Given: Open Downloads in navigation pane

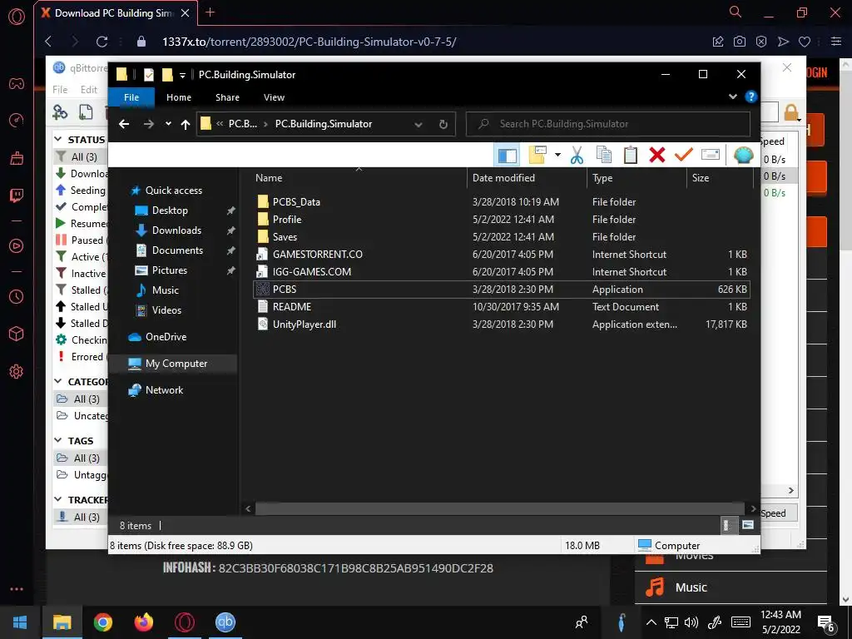Looking at the screenshot, I should (x=176, y=230).
